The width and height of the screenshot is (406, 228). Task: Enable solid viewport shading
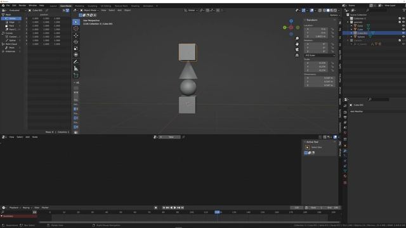point(328,10)
